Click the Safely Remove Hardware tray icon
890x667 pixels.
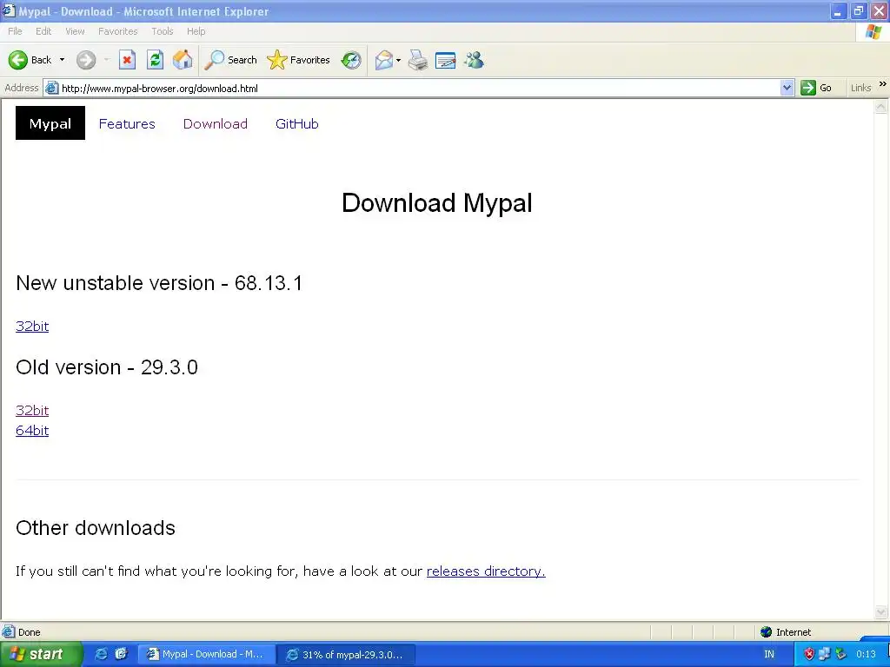tap(841, 655)
